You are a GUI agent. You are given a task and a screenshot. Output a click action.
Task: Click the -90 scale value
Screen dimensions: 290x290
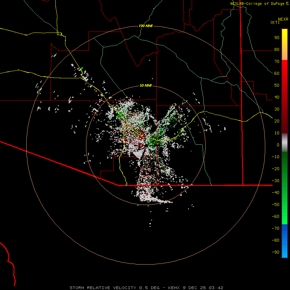pos(275,252)
